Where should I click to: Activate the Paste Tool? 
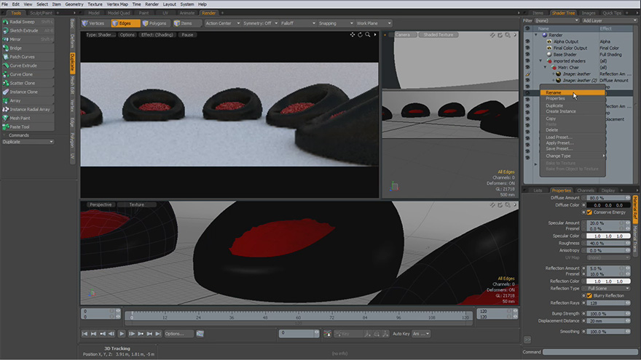[28, 127]
